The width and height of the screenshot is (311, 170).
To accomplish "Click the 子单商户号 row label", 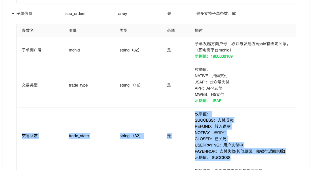I will click(32, 50).
